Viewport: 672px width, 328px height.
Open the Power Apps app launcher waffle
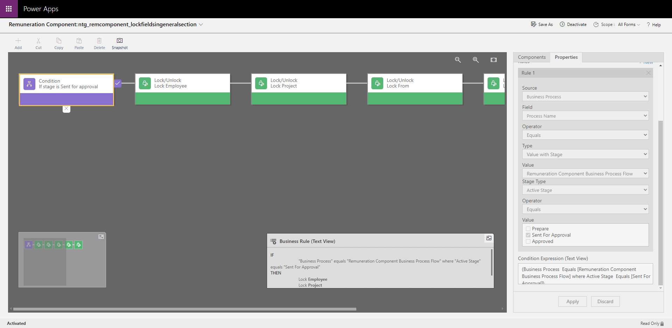(9, 9)
